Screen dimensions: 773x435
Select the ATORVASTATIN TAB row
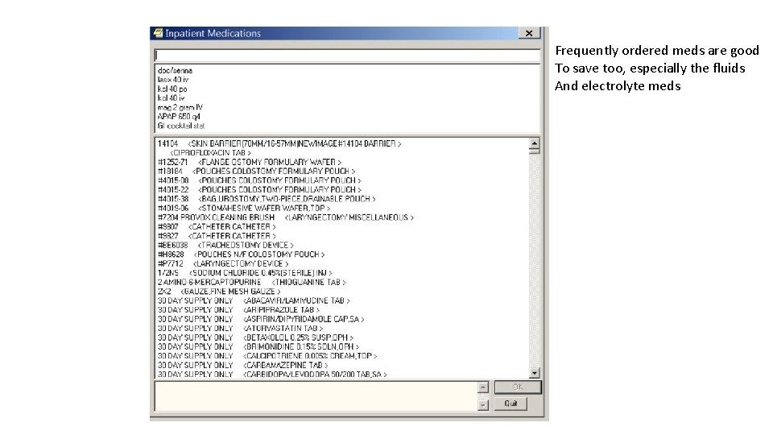click(241, 328)
